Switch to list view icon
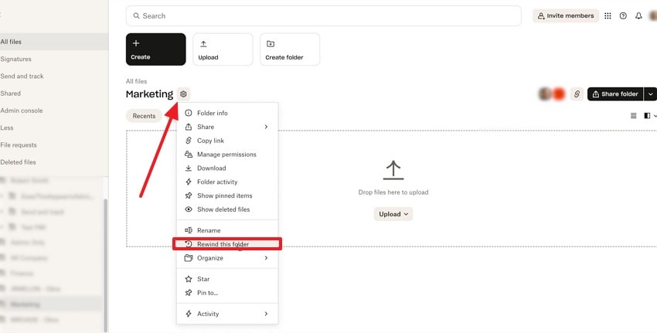657x333 pixels. [634, 116]
